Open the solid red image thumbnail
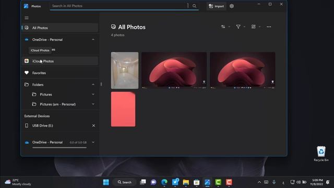The height and width of the screenshot is (188, 334). click(123, 109)
